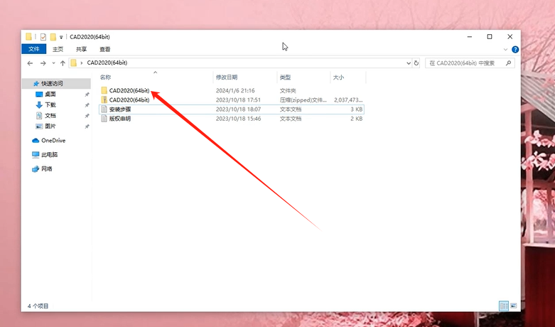
Task: Select the 版权申明 text document
Action: click(232, 119)
